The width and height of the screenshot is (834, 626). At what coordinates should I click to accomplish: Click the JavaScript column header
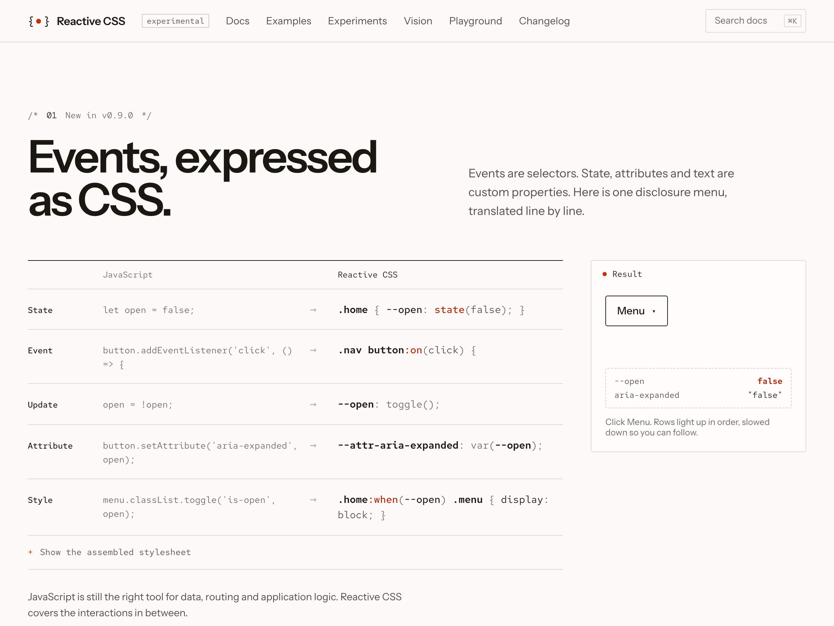tap(128, 275)
